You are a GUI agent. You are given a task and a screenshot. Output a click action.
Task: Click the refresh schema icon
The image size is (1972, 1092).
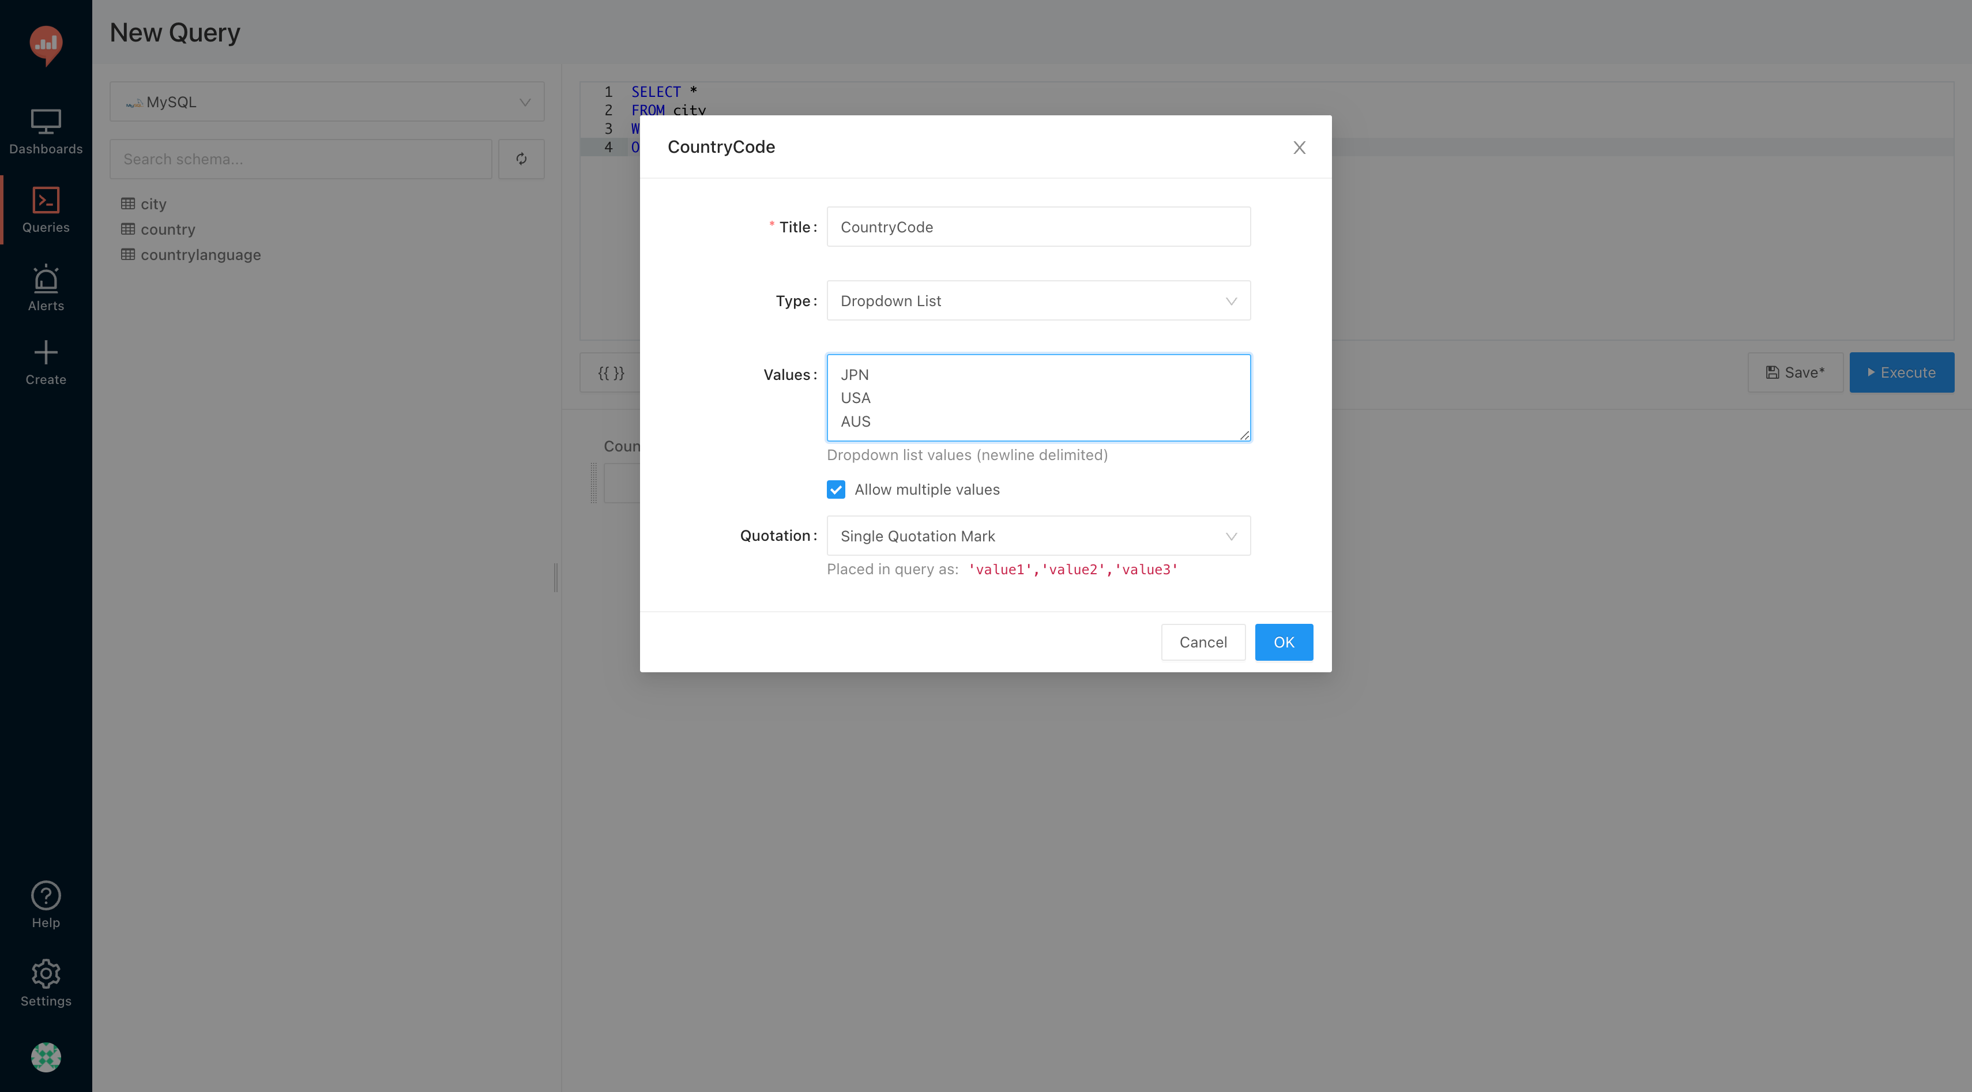point(521,159)
